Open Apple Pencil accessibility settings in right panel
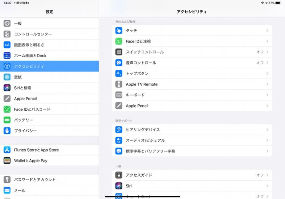Viewport: 285px width, 199px height. [137, 106]
